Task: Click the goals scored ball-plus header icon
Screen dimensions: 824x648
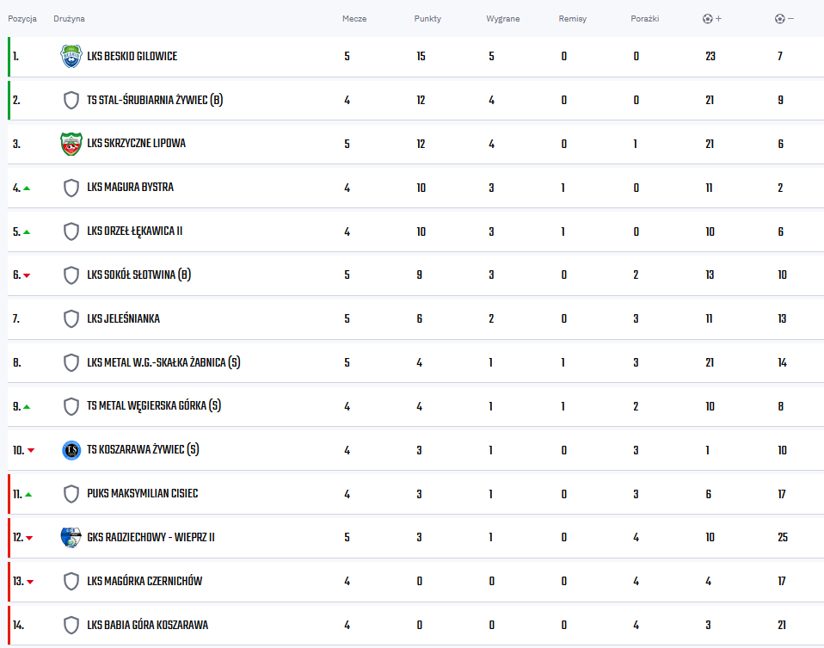Action: pos(712,19)
